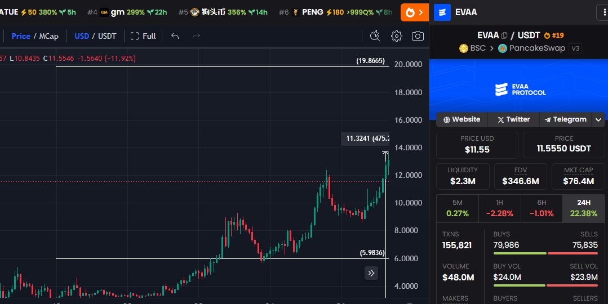Click the quick search lightning icon

point(375,36)
